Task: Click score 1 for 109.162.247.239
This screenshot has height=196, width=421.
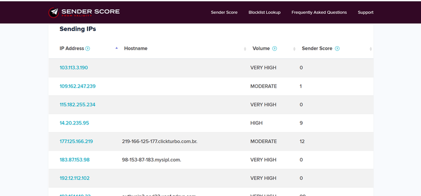Action: coord(300,86)
